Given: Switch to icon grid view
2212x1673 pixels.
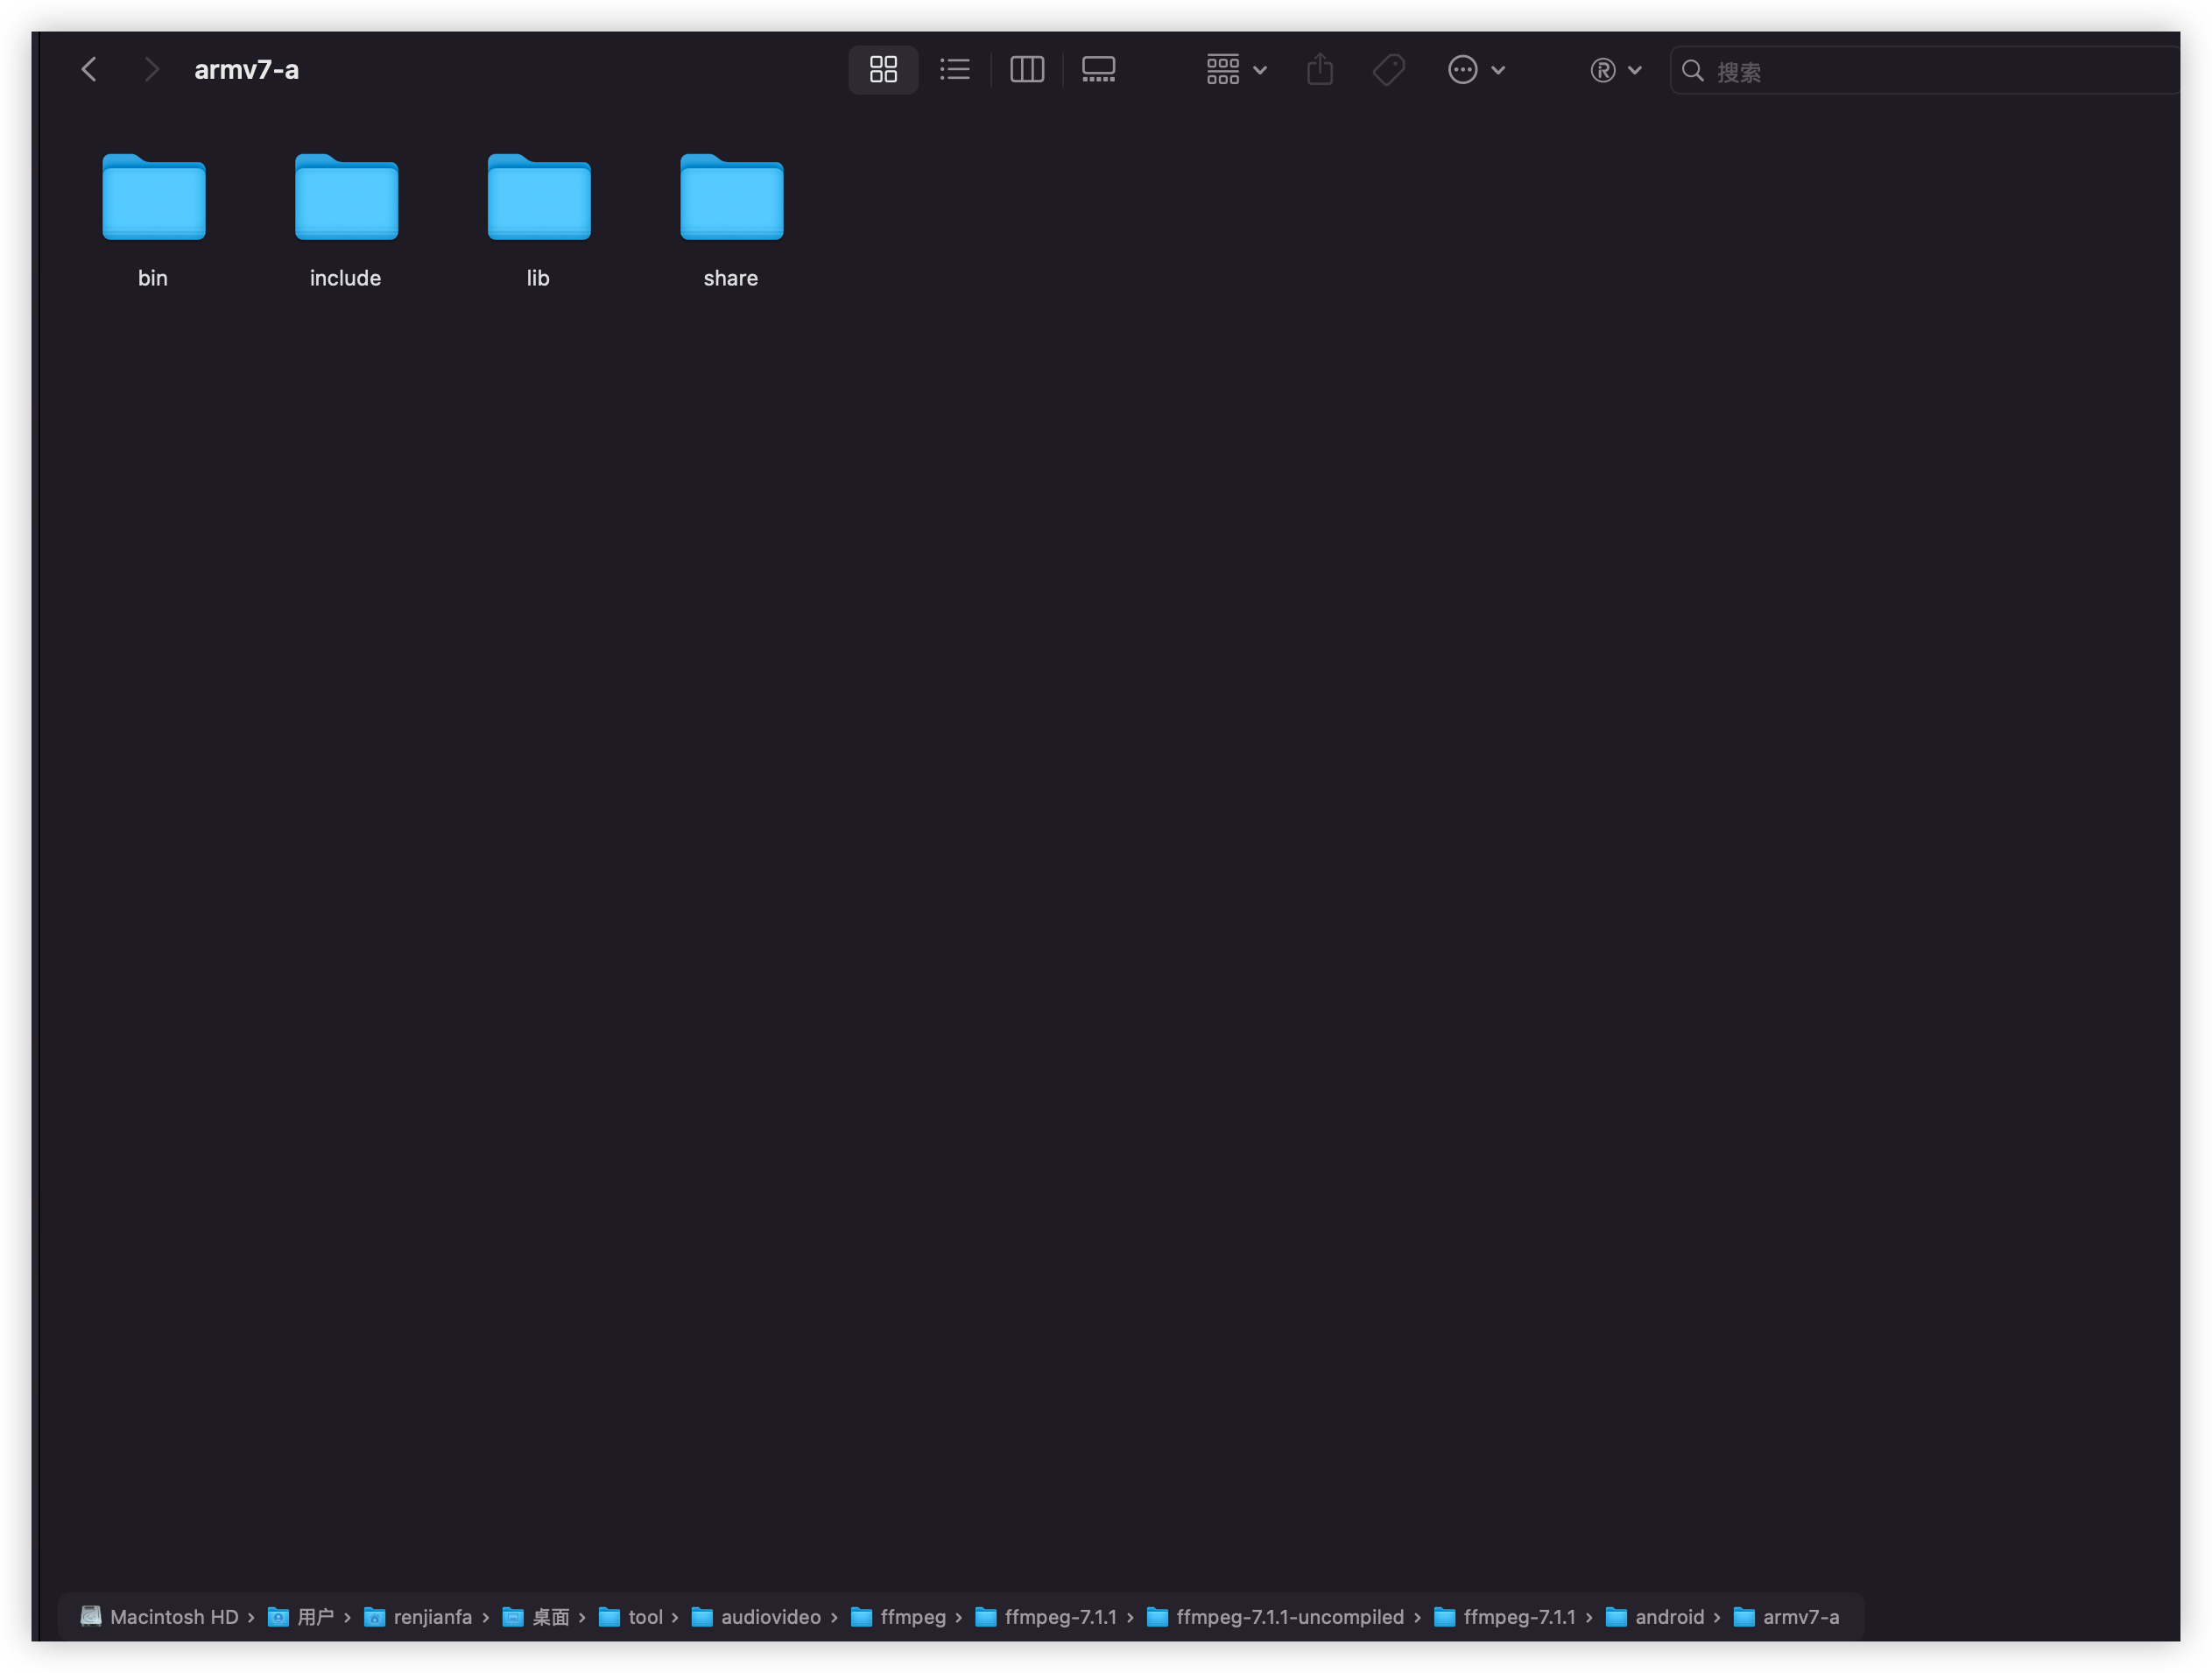Looking at the screenshot, I should tap(883, 70).
